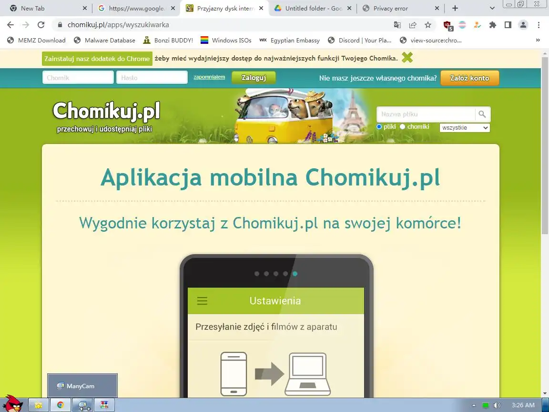This screenshot has height=412, width=549.
Task: Open the Discord bookmark
Action: click(x=359, y=40)
